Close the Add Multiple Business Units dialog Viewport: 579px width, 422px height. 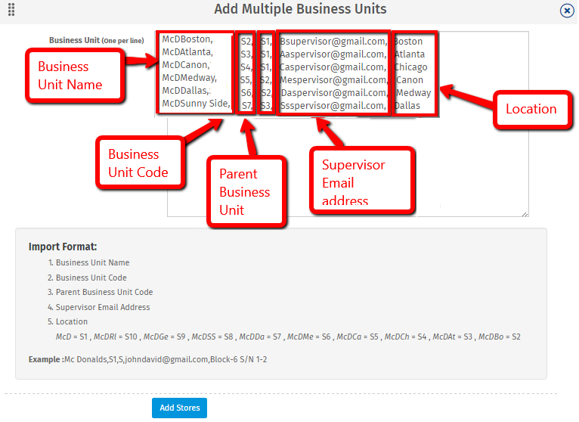pos(566,11)
